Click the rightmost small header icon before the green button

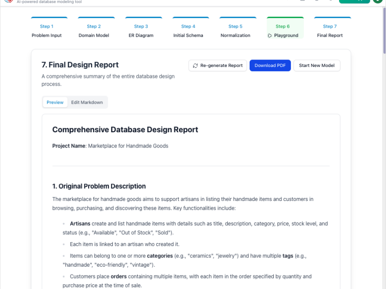pyautogui.click(x=331, y=1)
